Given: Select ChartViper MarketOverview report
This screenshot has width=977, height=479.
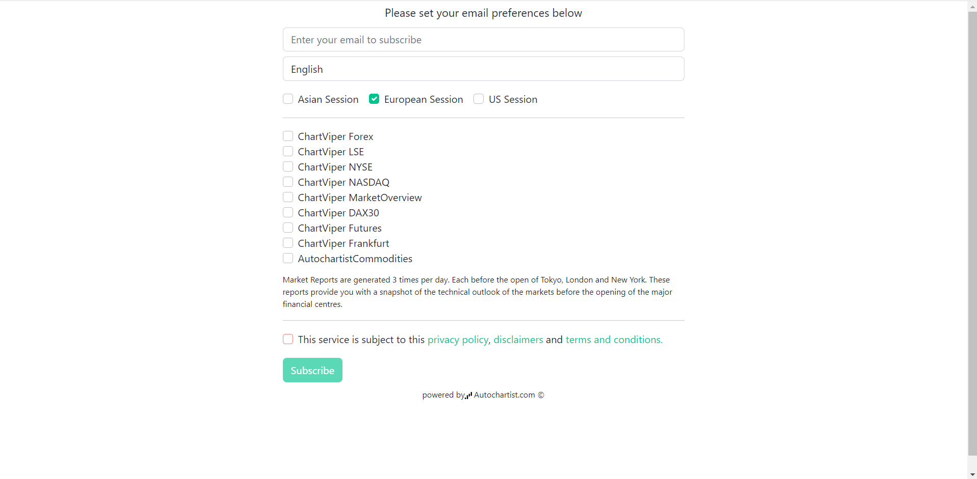Looking at the screenshot, I should click(x=288, y=197).
